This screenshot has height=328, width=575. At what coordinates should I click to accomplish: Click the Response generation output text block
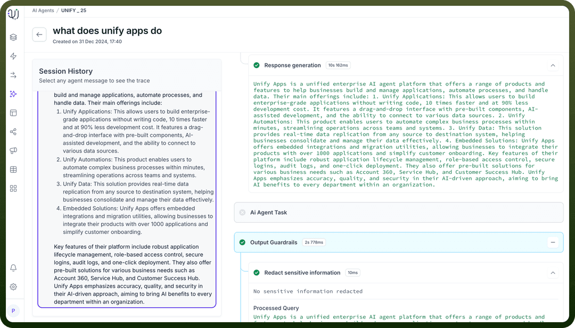pyautogui.click(x=406, y=134)
